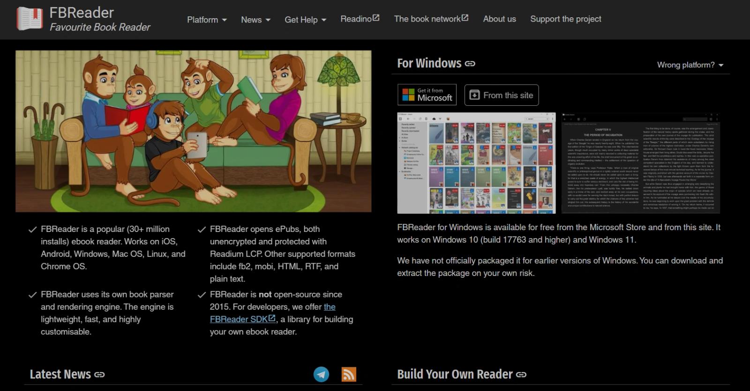Open the Telegram channel icon

321,374
